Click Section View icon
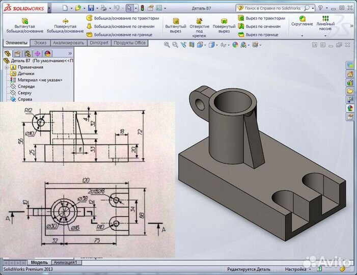Image resolution: width=357 pixels, height=275 pixels. pos(191,45)
